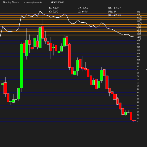Viewport: 147px width, 147px height.
Task: Click the price axis label '76'
Action: pos(138,76)
